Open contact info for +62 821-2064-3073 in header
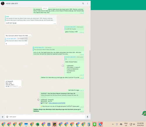146x127 pixels. pos(12,3)
